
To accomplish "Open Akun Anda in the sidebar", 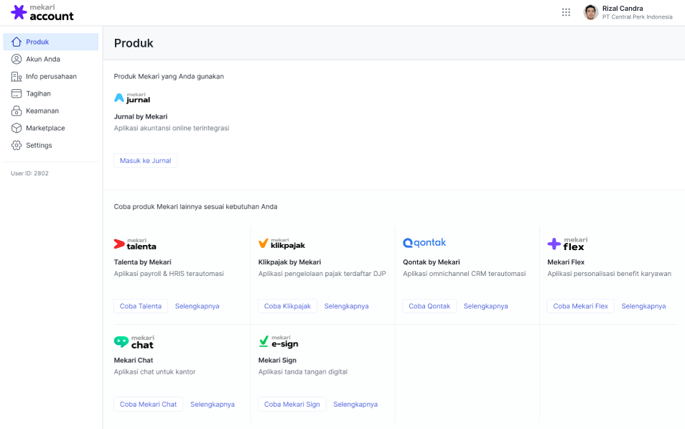I will click(x=42, y=59).
